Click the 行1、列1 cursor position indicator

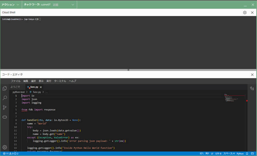pos(204,153)
